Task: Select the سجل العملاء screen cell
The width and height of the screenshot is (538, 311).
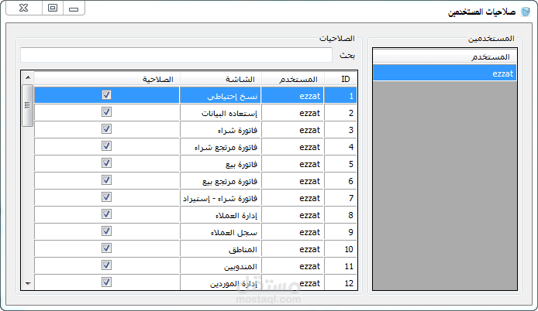Action: click(x=220, y=232)
